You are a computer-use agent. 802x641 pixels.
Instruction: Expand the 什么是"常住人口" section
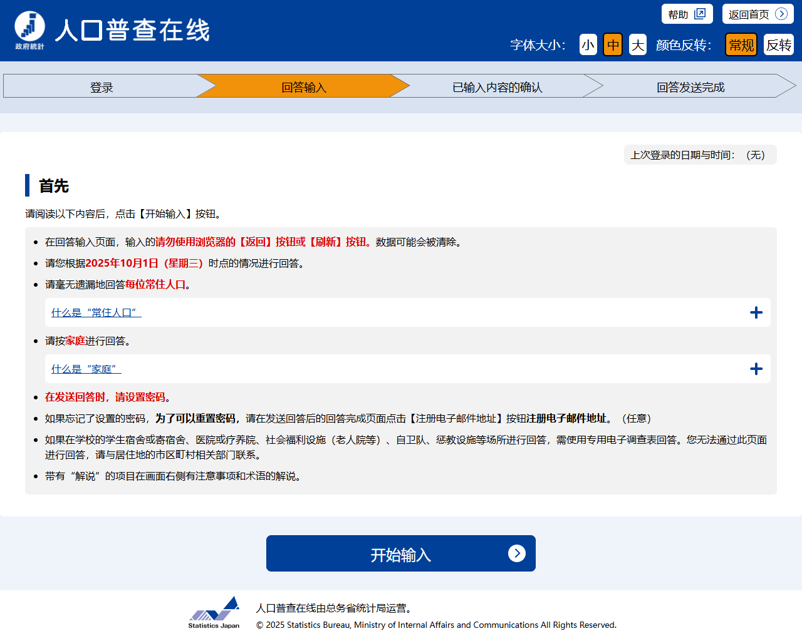[96, 312]
